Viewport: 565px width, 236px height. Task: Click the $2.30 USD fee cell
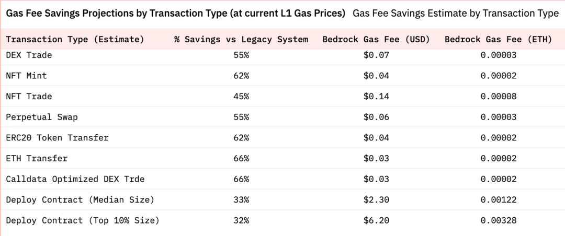(x=376, y=199)
